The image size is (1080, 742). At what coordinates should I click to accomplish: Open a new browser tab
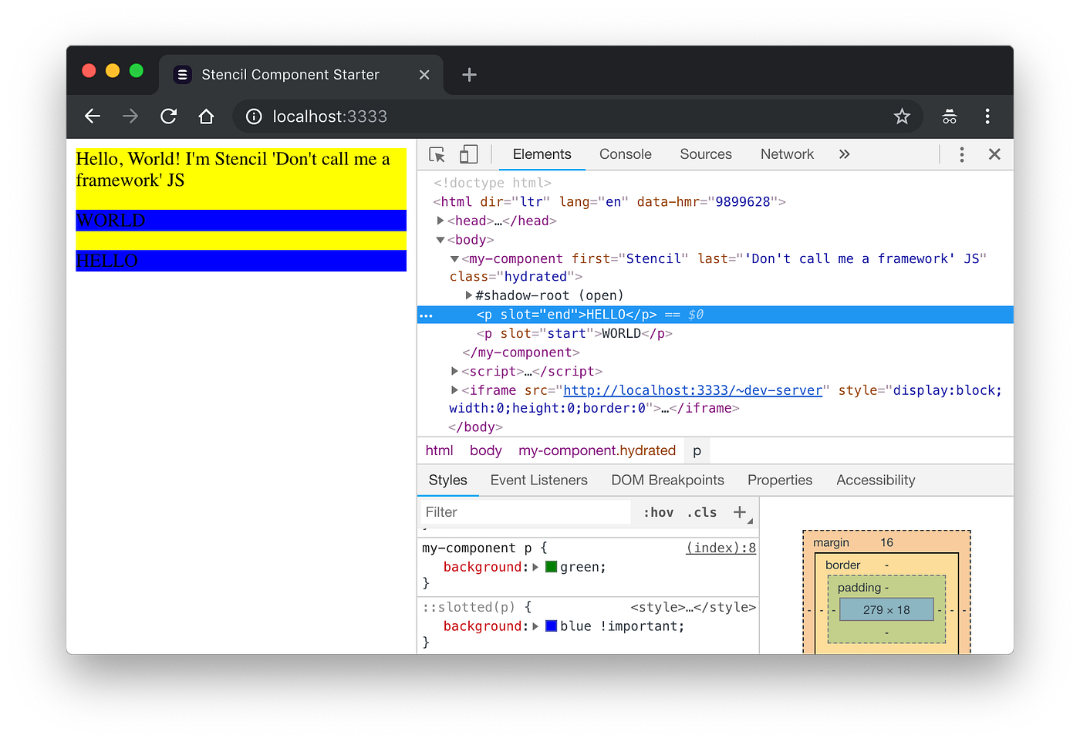point(469,75)
